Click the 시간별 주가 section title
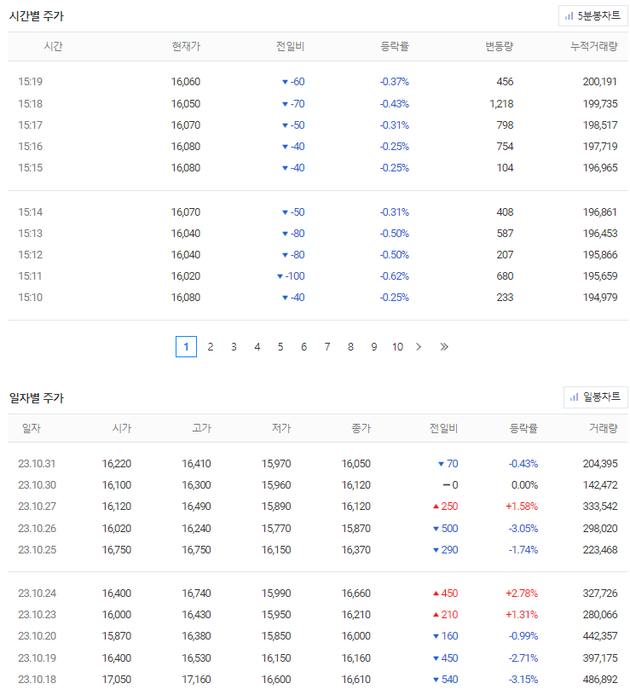630x695 pixels. 37,16
